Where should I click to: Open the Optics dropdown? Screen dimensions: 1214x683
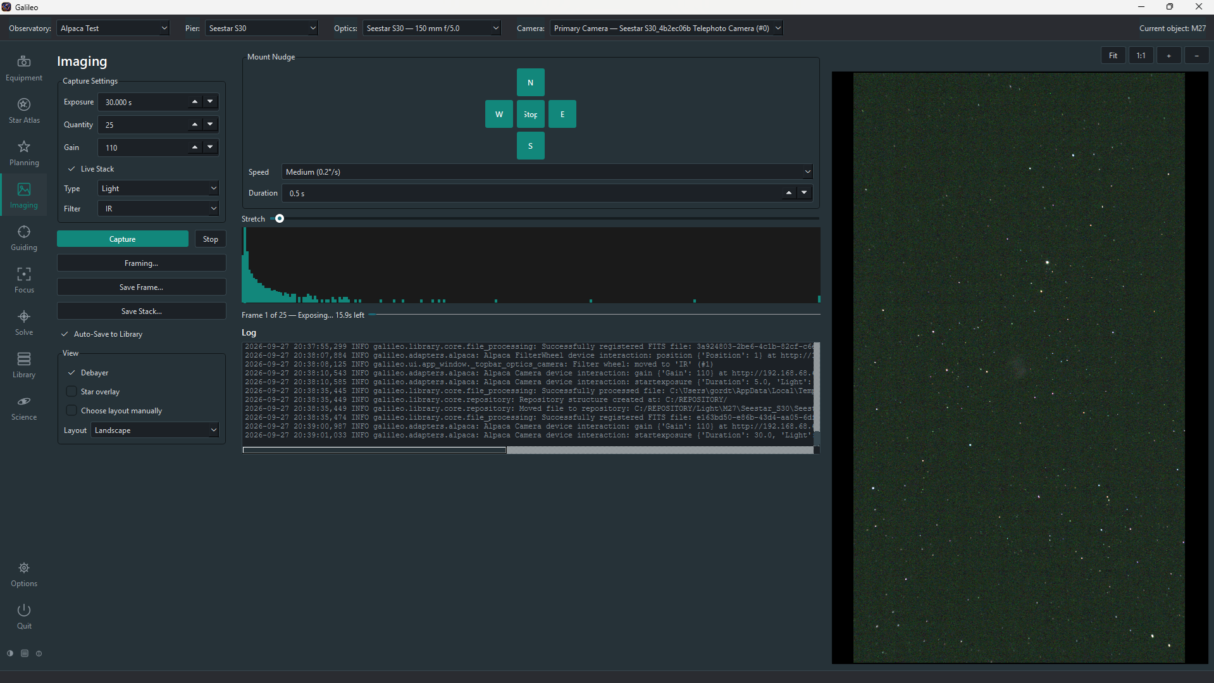[x=432, y=28]
